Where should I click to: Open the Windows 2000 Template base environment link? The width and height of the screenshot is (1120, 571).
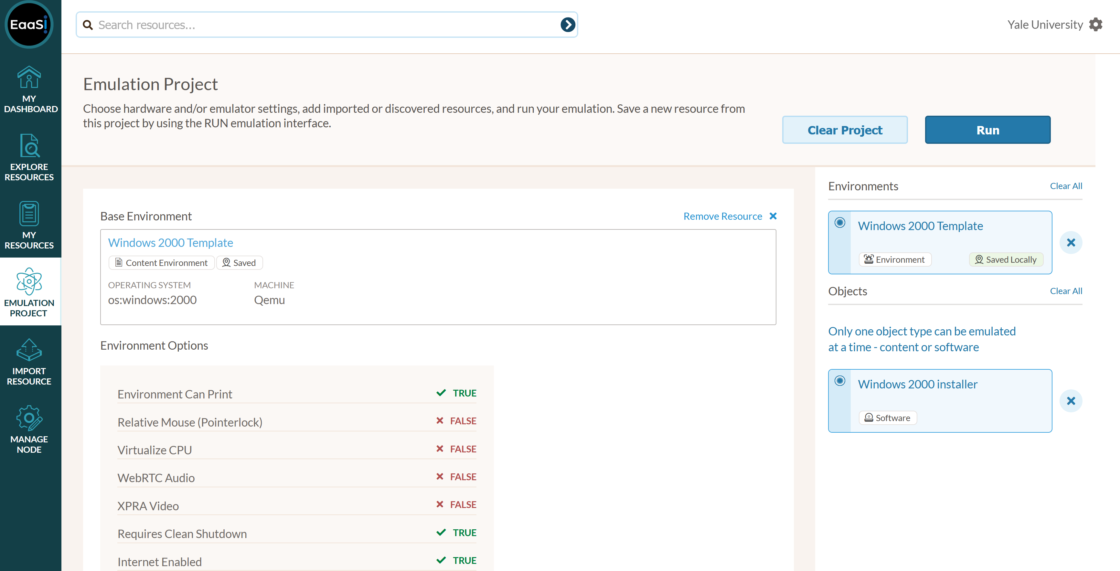170,242
